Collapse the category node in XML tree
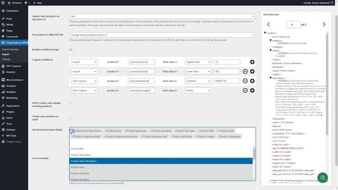Viewport: 338px width, 190px height. click(x=270, y=40)
